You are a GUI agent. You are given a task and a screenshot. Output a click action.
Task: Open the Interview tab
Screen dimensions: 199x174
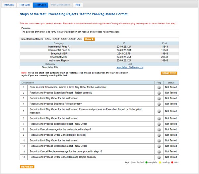click(9, 5)
